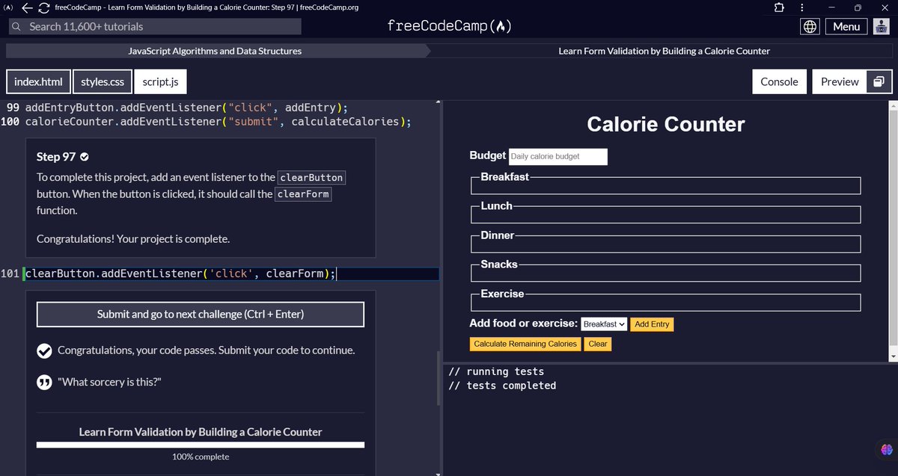The width and height of the screenshot is (898, 476).
Task: Click the floating brain icon in the corner
Action: tap(887, 449)
